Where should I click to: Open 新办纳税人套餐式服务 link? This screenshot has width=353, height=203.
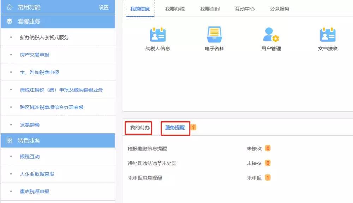[44, 37]
